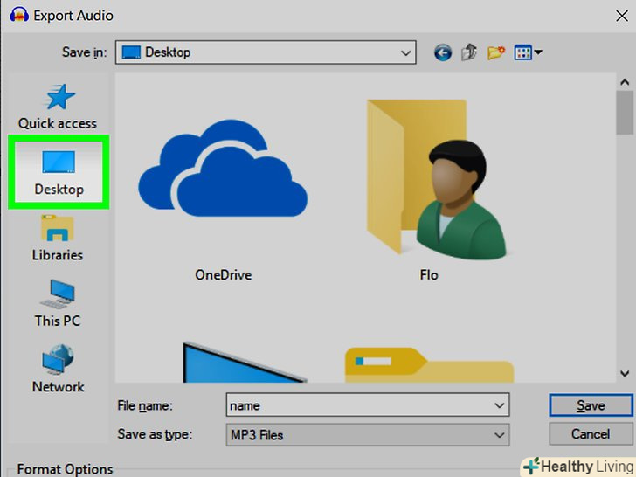This screenshot has width=636, height=477.
Task: Go back to last folder visited
Action: 443,52
